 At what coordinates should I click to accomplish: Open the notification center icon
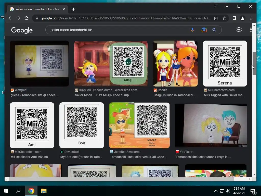coord(253,191)
